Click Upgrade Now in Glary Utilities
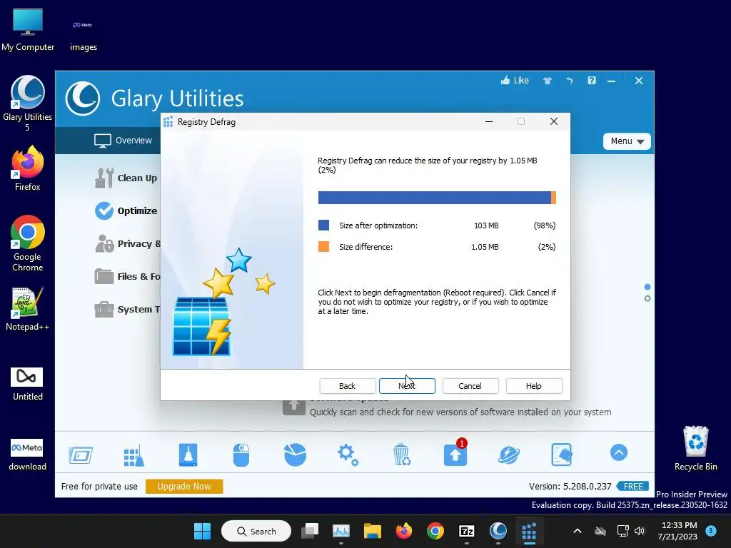This screenshot has width=731, height=548. click(x=184, y=486)
